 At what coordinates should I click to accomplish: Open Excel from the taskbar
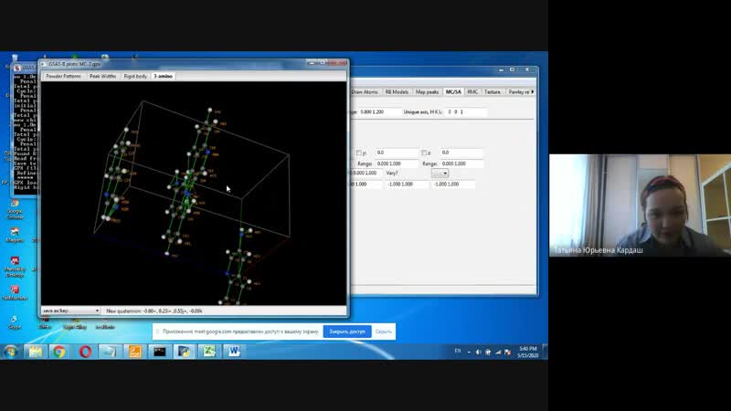(x=209, y=352)
